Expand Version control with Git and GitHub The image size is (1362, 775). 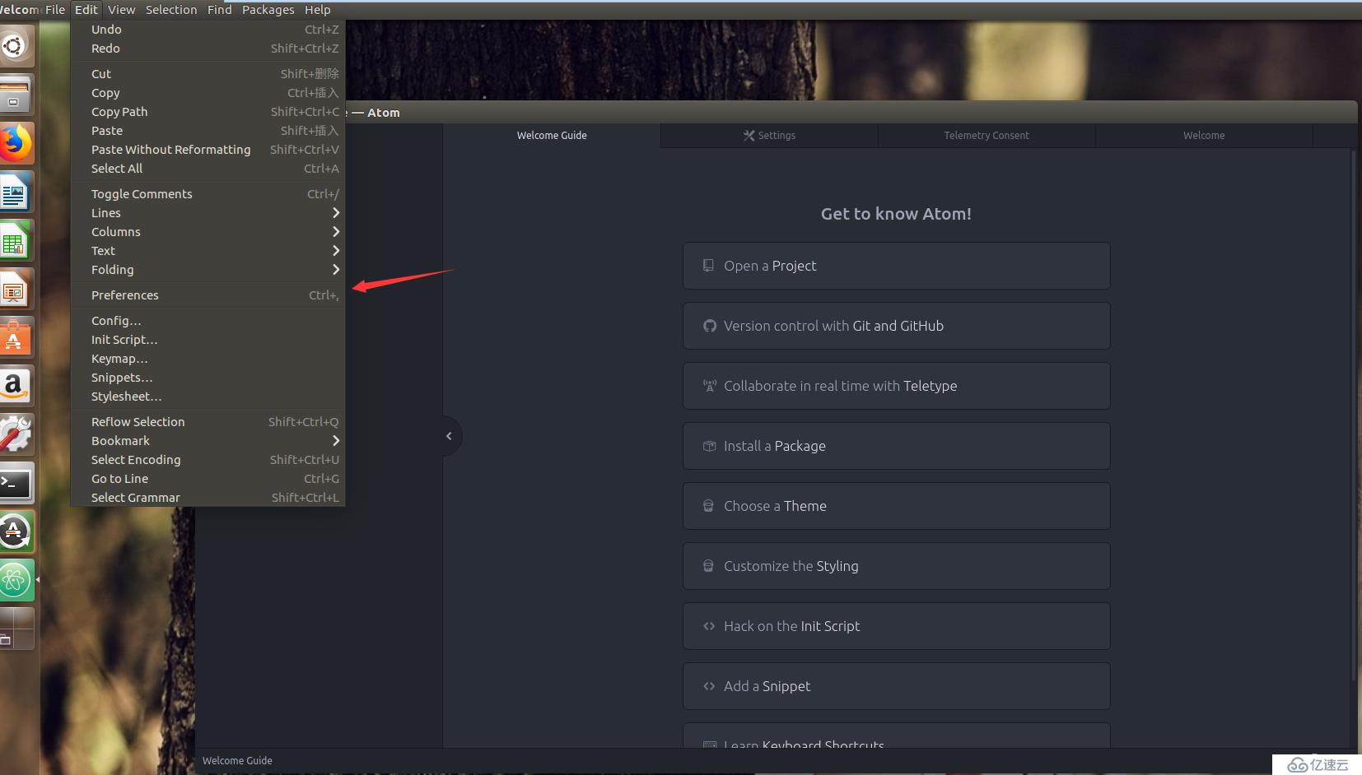coord(896,326)
